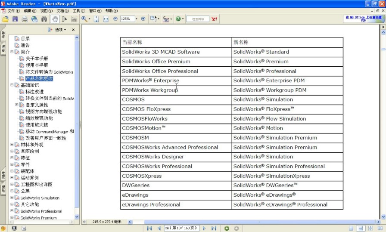Click the Print icon
The image size is (386, 232).
pyautogui.click(x=25, y=19)
